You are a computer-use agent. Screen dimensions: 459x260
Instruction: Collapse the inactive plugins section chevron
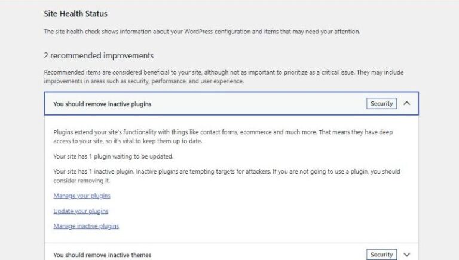click(406, 103)
